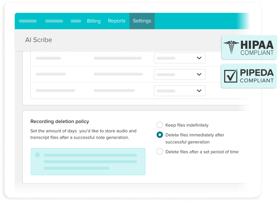
Task: Click the PIPEDA Compliant badge
Action: 249,76
